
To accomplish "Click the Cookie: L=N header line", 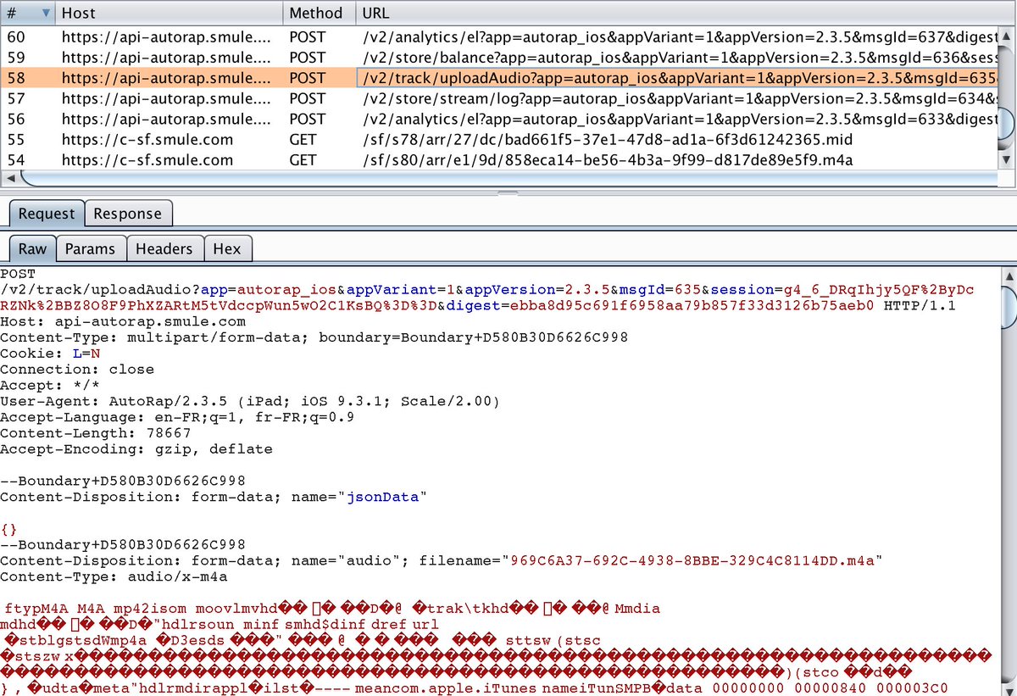I will (x=50, y=354).
